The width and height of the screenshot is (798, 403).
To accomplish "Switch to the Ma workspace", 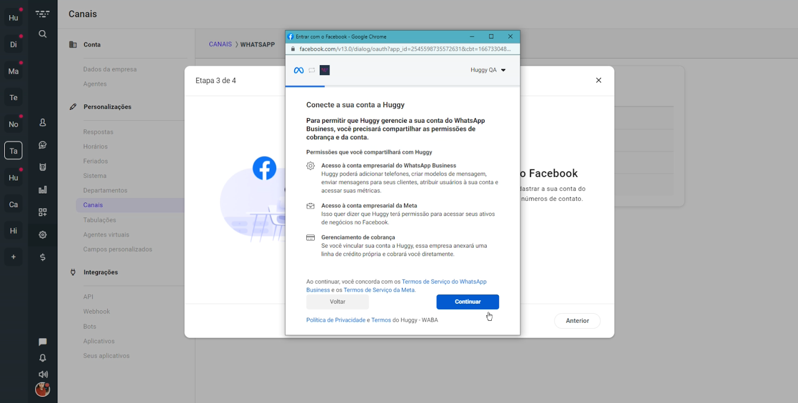I will (13, 71).
